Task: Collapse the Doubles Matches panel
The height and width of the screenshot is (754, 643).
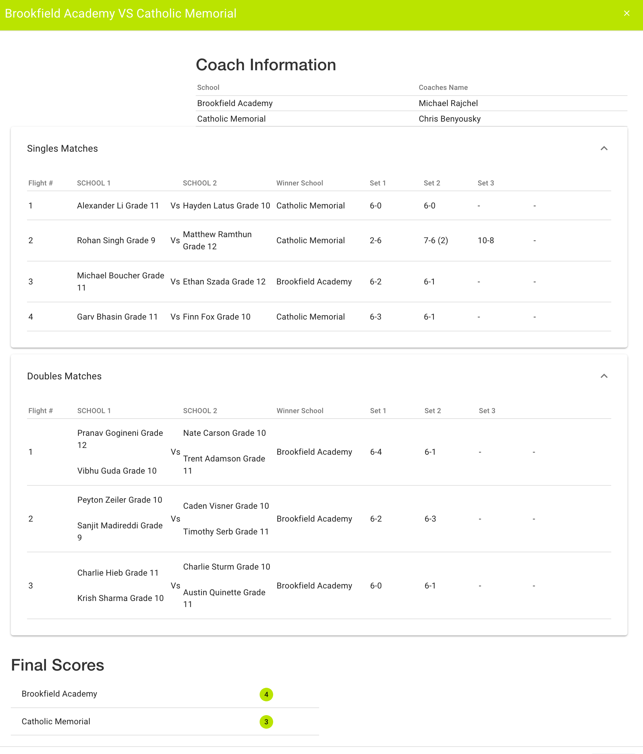Action: 604,376
